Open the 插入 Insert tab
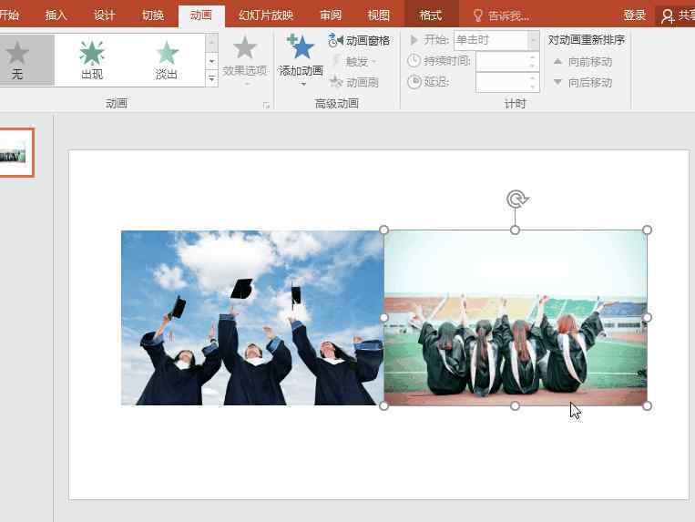The height and width of the screenshot is (522, 695). click(x=56, y=15)
